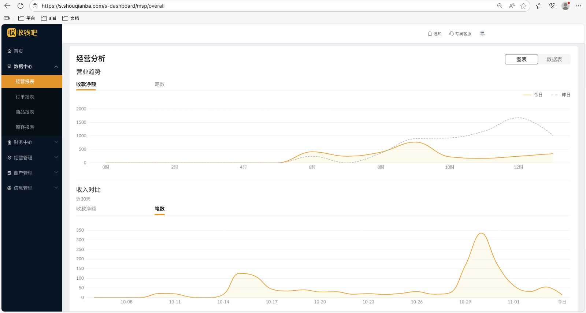
Task: Click the user avatar icon in header
Action: click(x=482, y=34)
